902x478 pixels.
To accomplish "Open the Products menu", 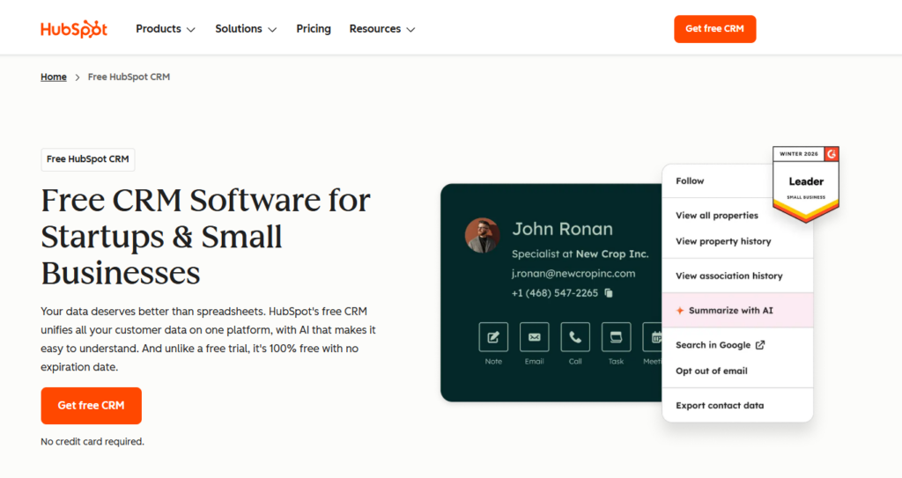I will coord(166,29).
